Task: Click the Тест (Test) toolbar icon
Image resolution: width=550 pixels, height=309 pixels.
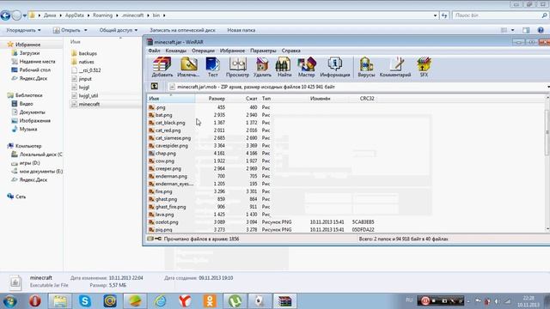Action: [x=212, y=67]
